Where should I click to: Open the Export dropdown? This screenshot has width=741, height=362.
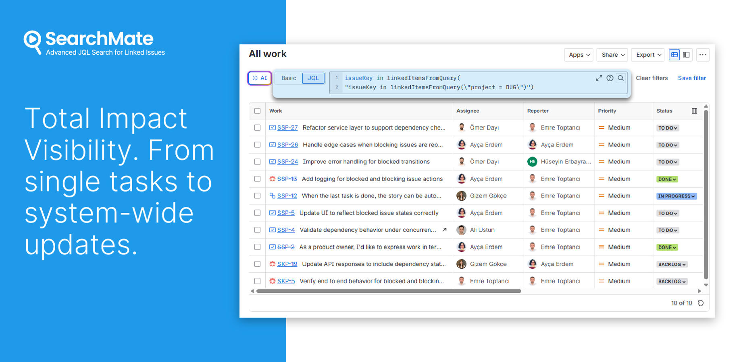[648, 55]
